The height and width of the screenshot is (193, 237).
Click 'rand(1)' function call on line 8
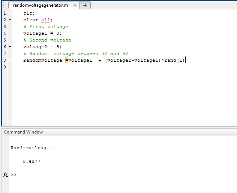tap(174, 60)
